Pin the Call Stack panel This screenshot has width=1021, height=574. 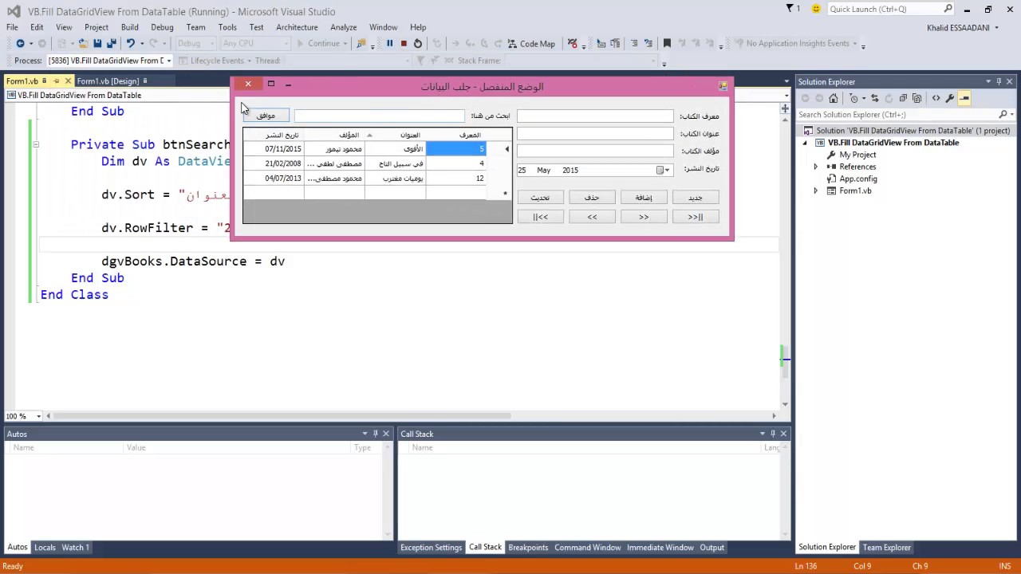[x=773, y=434]
